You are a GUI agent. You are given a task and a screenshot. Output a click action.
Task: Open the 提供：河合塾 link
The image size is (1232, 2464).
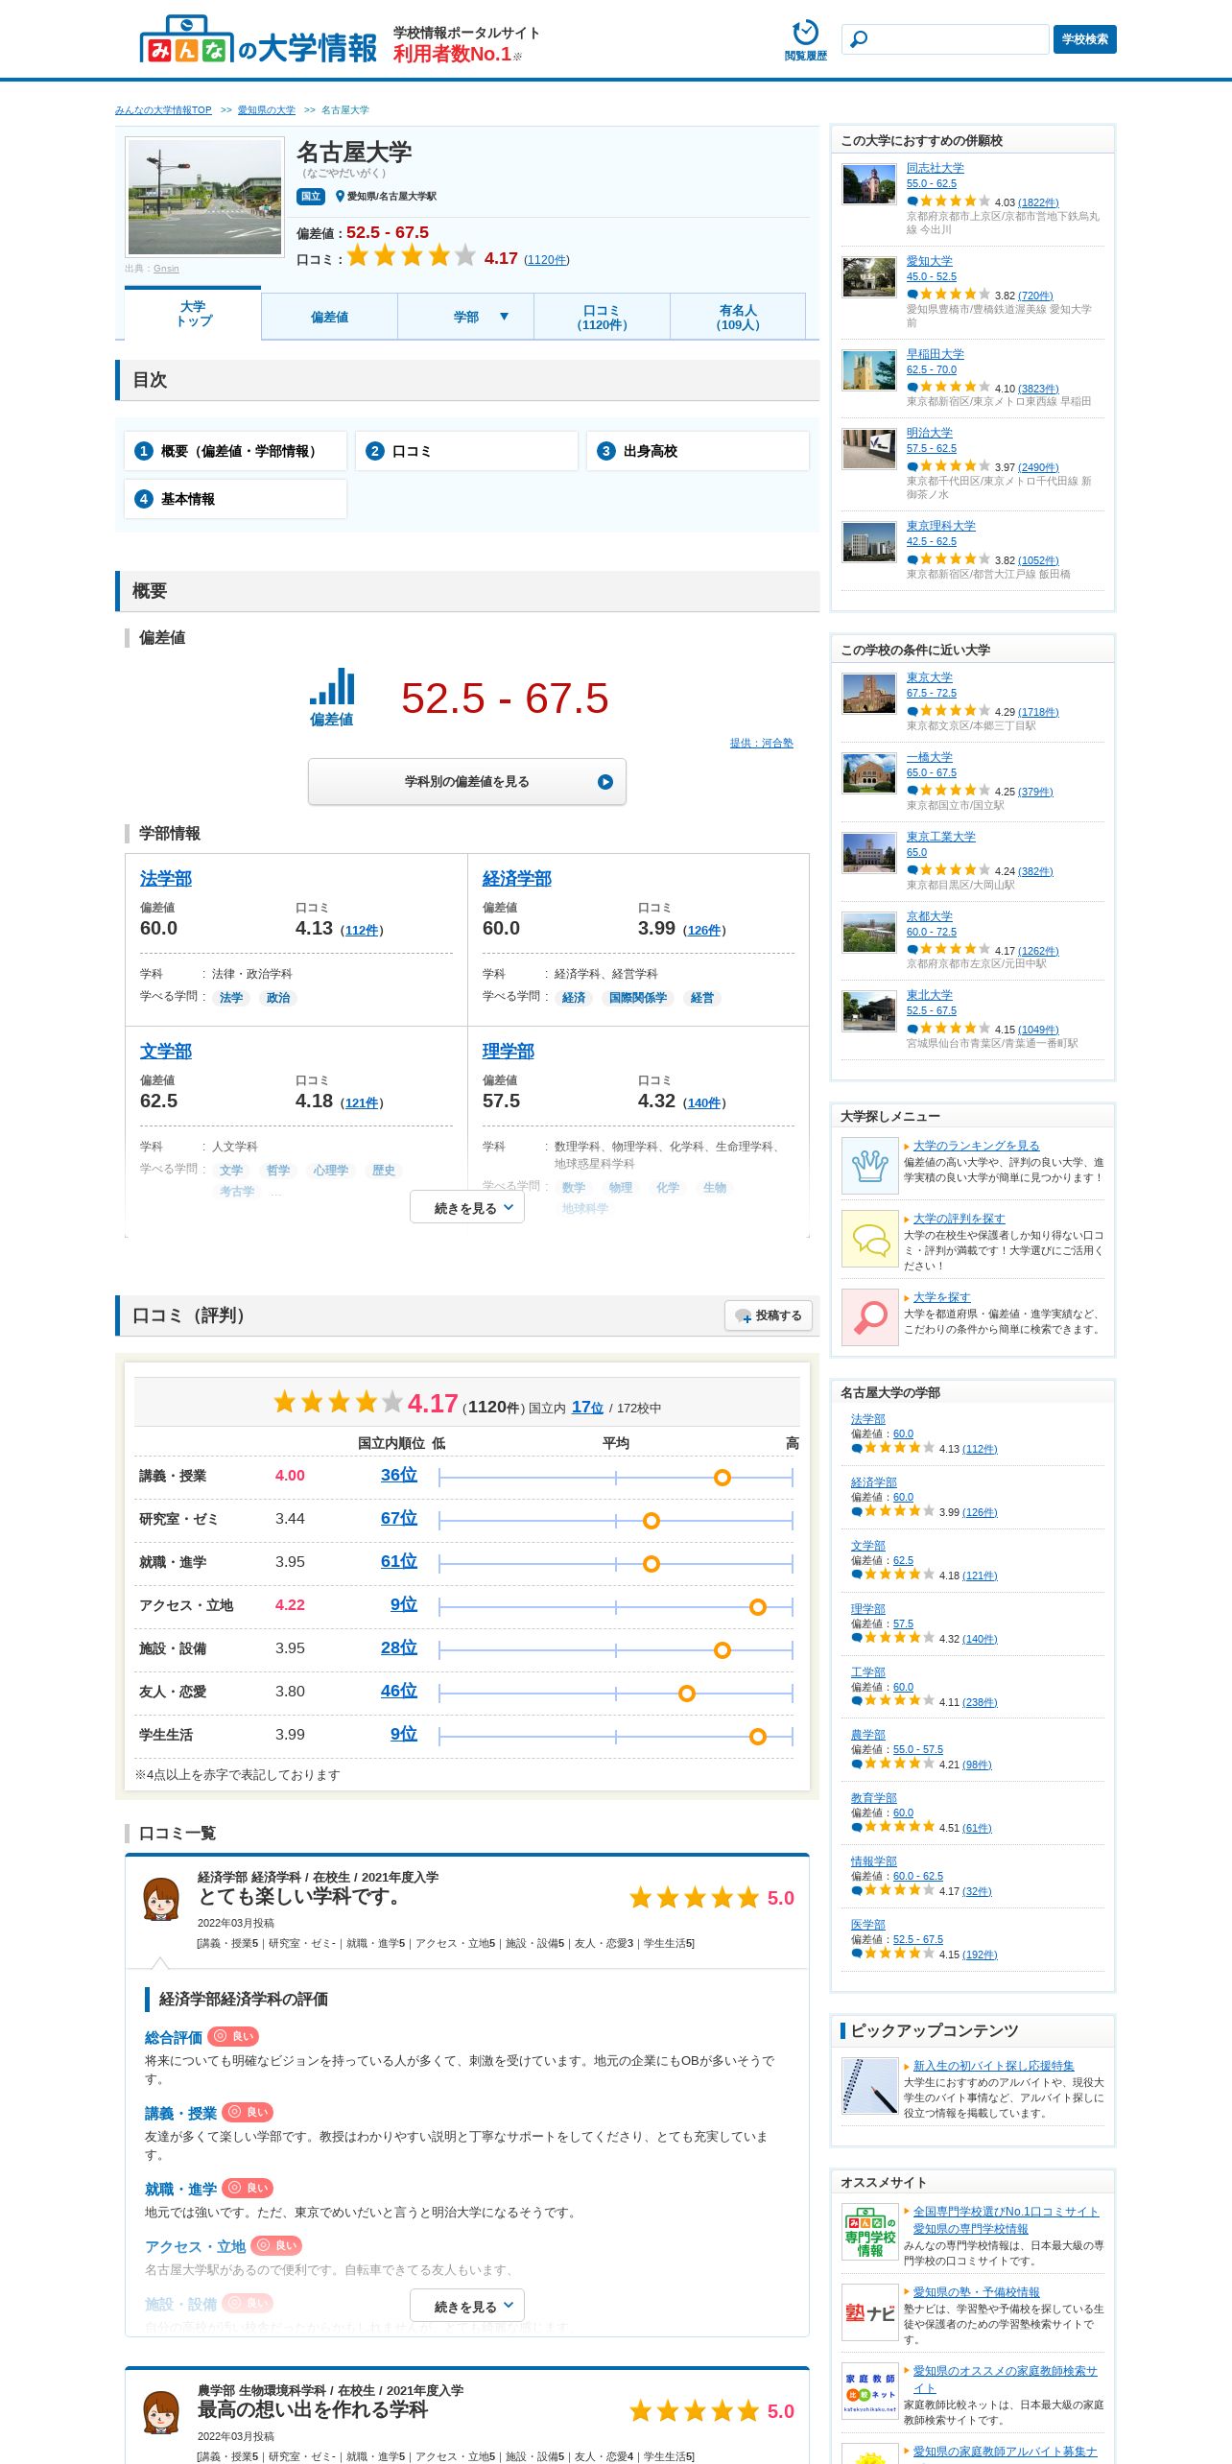point(761,744)
